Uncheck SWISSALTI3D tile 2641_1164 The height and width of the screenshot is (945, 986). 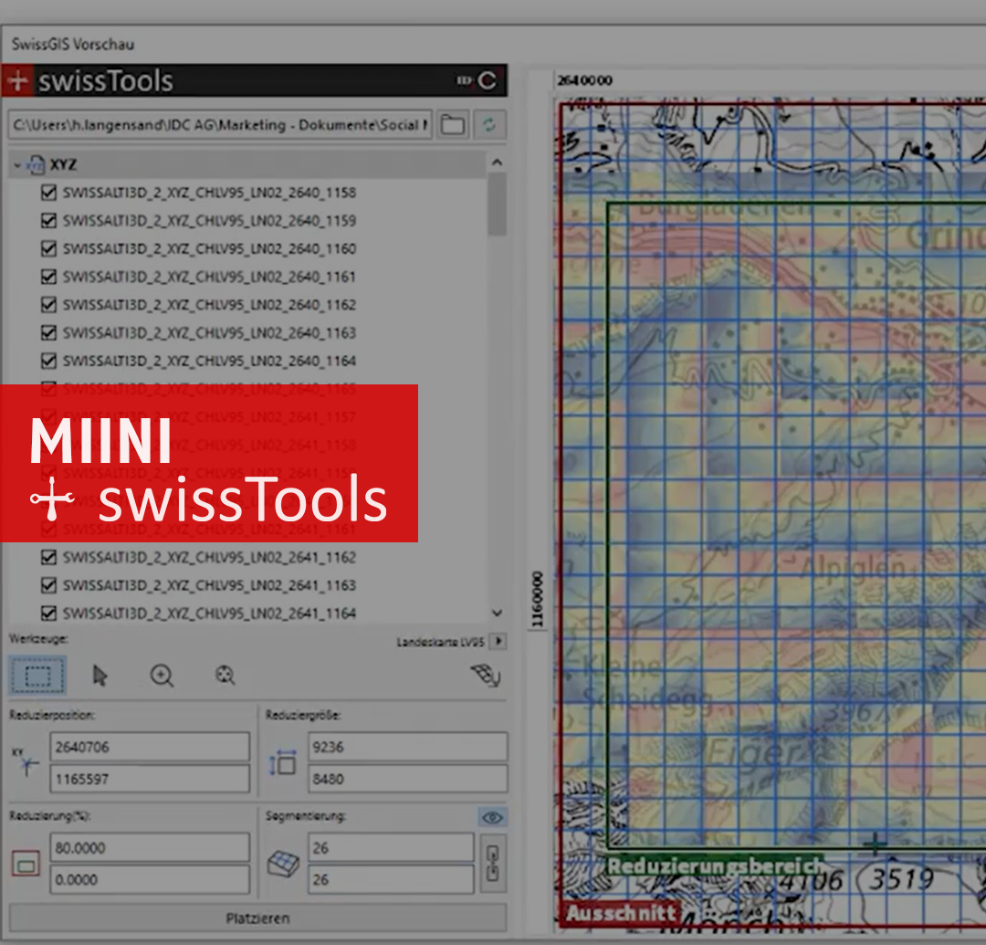[x=48, y=613]
